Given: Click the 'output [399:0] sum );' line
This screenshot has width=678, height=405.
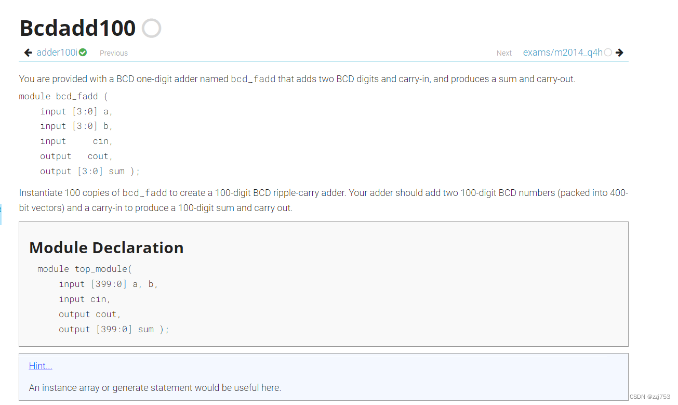Looking at the screenshot, I should tap(114, 329).
